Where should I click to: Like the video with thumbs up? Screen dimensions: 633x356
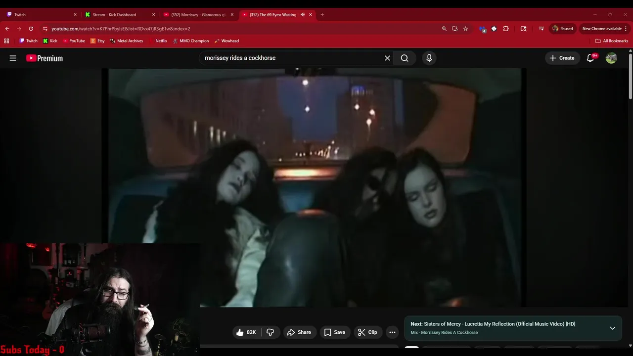point(246,332)
